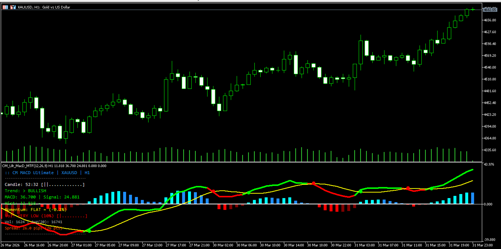
Task: Click the 'MACD: 36.700 | Signal: 24.881' line
Action: [x=42, y=197]
